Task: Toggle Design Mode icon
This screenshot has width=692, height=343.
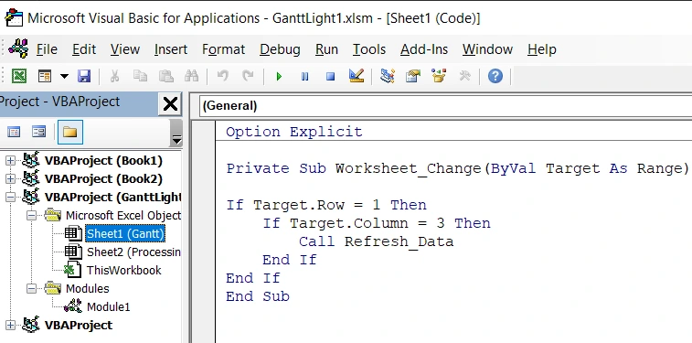Action: (x=357, y=76)
